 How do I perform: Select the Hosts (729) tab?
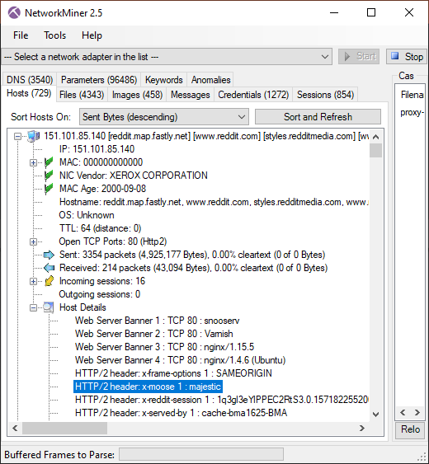[29, 93]
